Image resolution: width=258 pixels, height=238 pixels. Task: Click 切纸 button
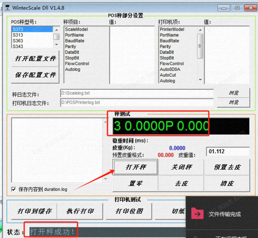tap(171, 211)
